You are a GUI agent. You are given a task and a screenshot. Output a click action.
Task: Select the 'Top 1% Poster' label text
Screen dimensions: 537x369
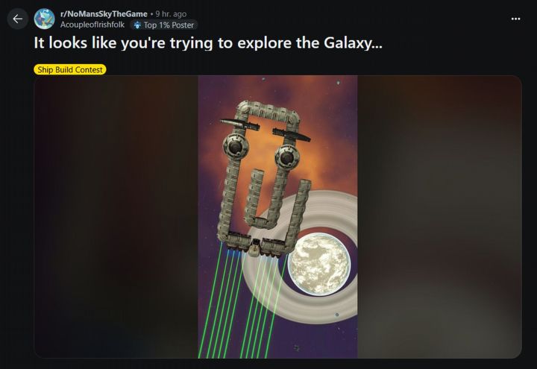[x=169, y=25]
